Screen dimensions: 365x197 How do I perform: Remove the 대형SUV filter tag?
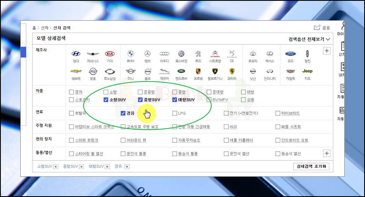[x=107, y=167]
